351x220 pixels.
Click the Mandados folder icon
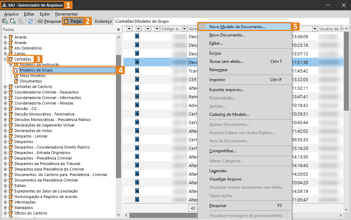pos(11,208)
